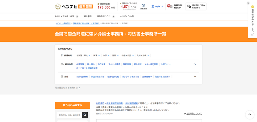Screen dimensions: 257x122
Task: Select 営業時間中 condition
Action: coord(147,77)
